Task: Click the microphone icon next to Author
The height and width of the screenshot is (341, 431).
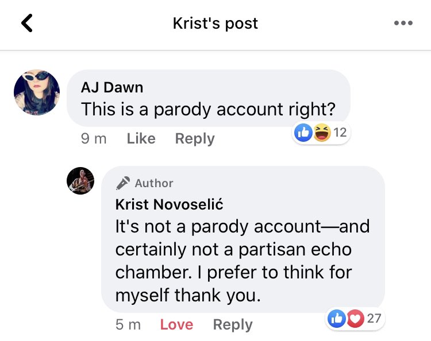Action: click(x=123, y=183)
